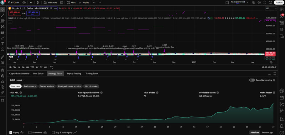Open the symbol legend three-dots menu
The height and width of the screenshot is (135, 285).
pos(56,8)
